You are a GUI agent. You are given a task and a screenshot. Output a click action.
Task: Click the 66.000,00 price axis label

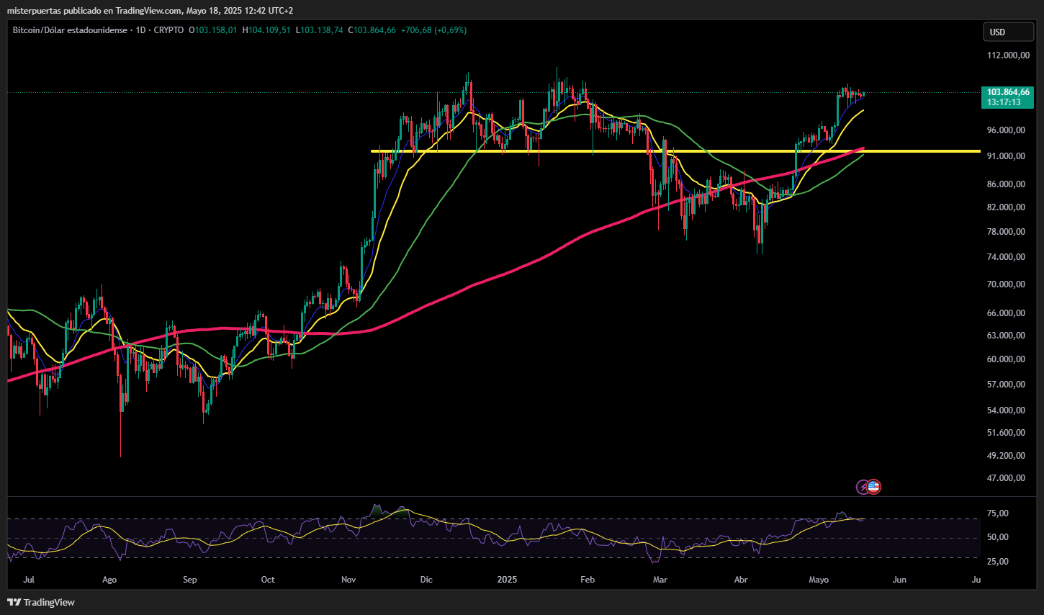pyautogui.click(x=1006, y=313)
